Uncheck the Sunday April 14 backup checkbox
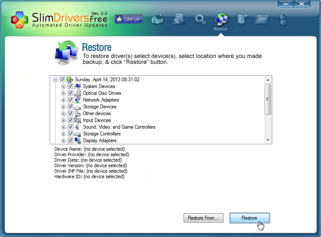The width and height of the screenshot is (321, 237). [x=62, y=79]
